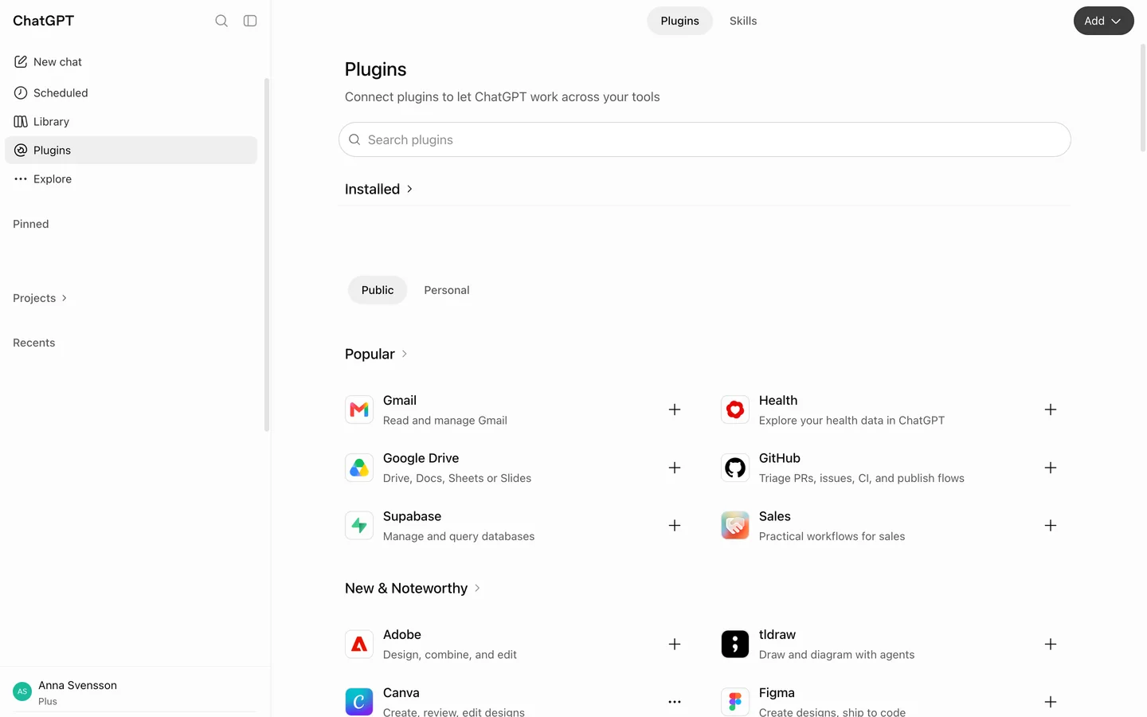The width and height of the screenshot is (1147, 717).
Task: Expand the Installed section
Action: click(x=378, y=189)
